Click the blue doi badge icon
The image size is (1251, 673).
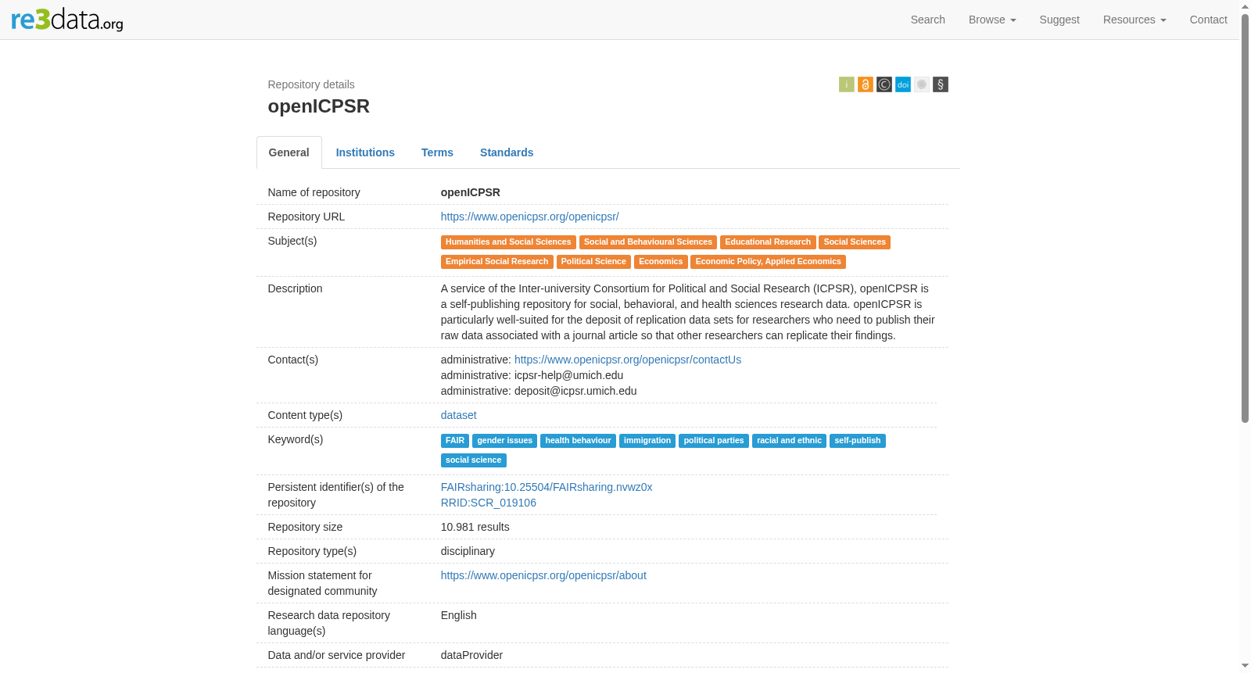903,84
